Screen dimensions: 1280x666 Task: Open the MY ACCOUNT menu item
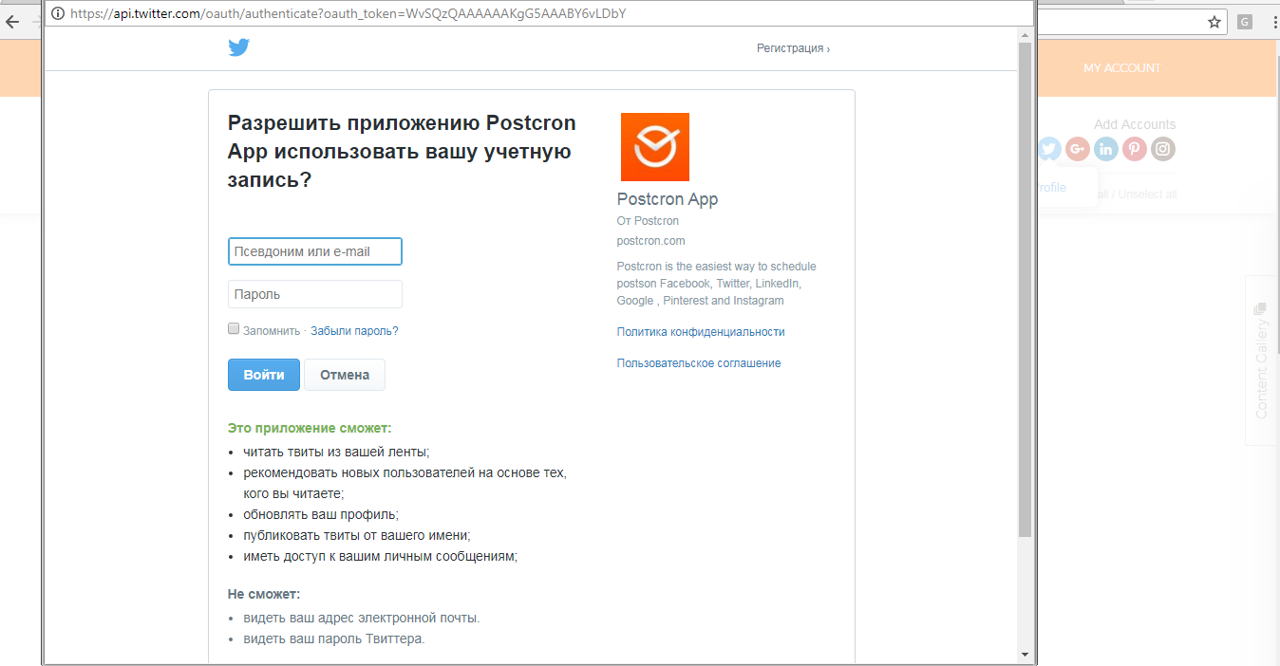coord(1122,67)
